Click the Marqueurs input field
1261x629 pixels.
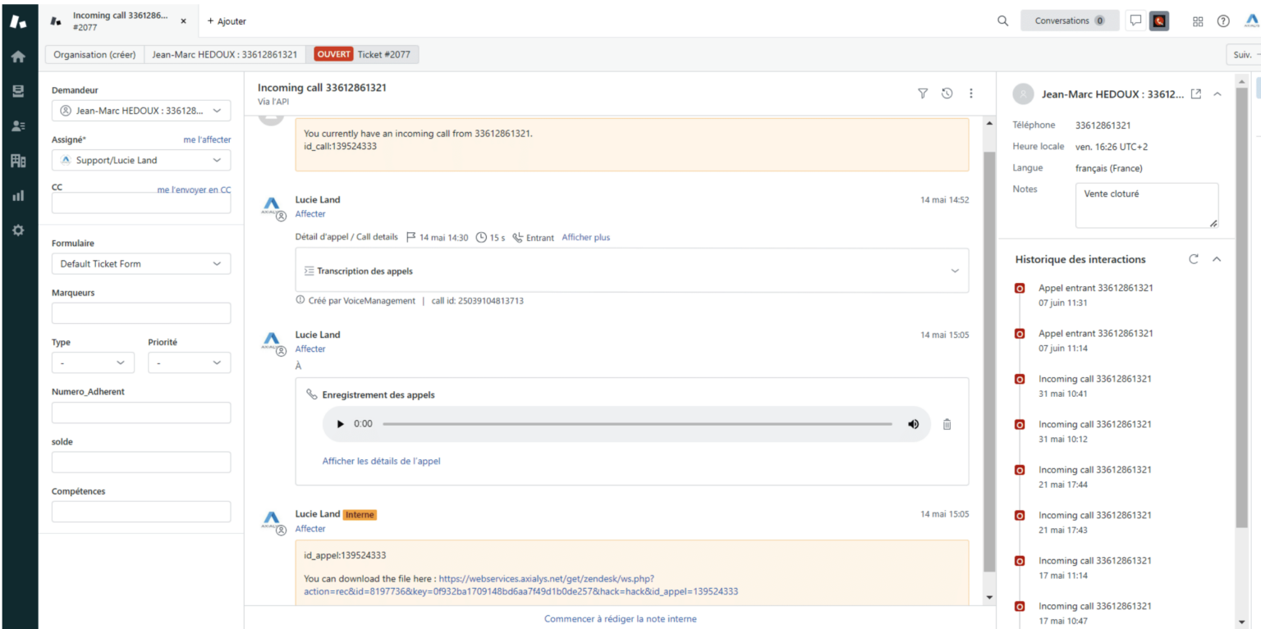tap(141, 313)
